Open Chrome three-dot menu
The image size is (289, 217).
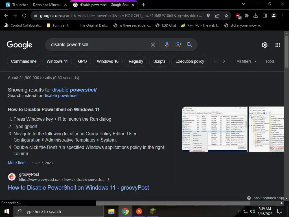(x=283, y=16)
